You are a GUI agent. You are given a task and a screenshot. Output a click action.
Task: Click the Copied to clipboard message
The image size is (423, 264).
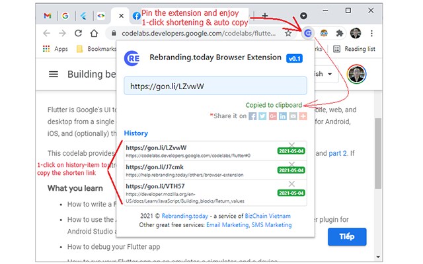274,105
